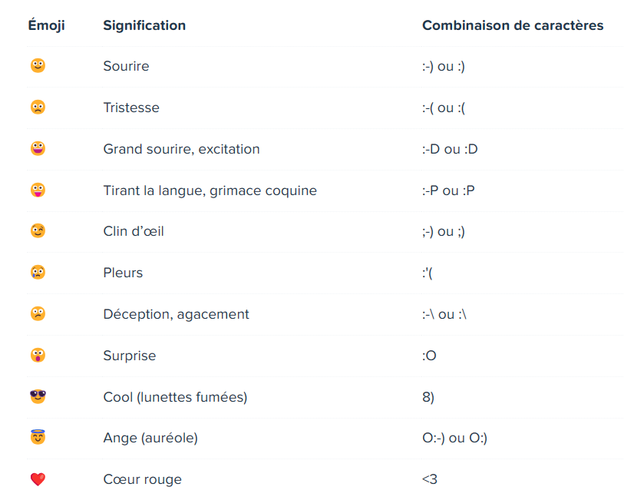
Task: Click the red heart emoji
Action: tap(38, 479)
